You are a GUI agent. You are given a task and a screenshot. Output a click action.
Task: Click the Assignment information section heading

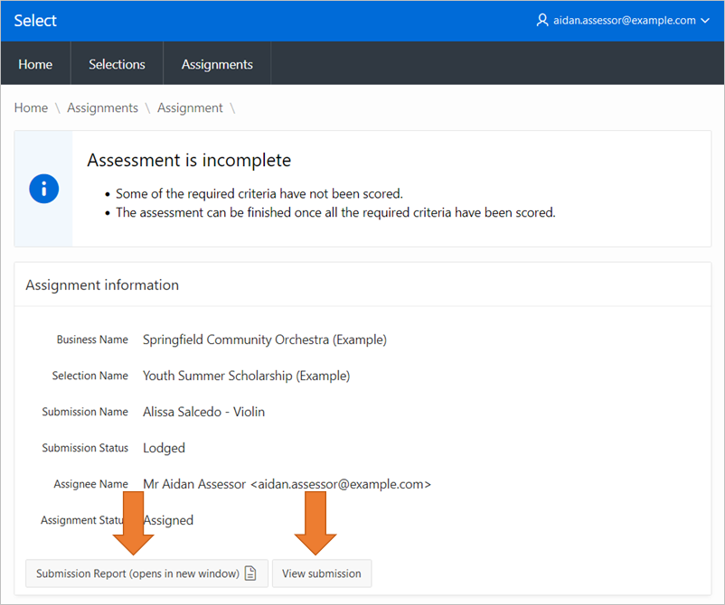(102, 284)
